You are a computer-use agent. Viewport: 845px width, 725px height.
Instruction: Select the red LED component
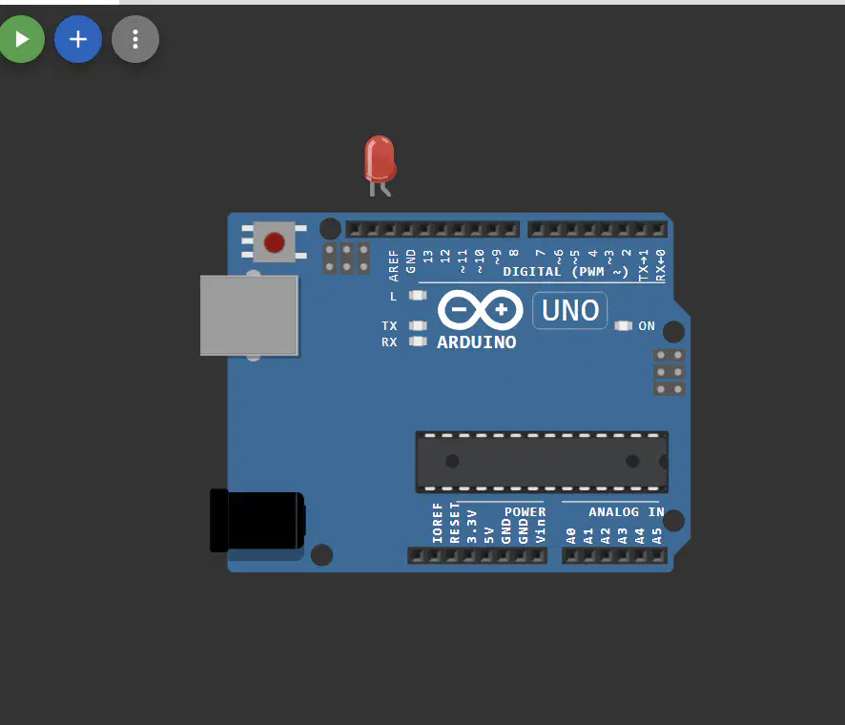(380, 165)
